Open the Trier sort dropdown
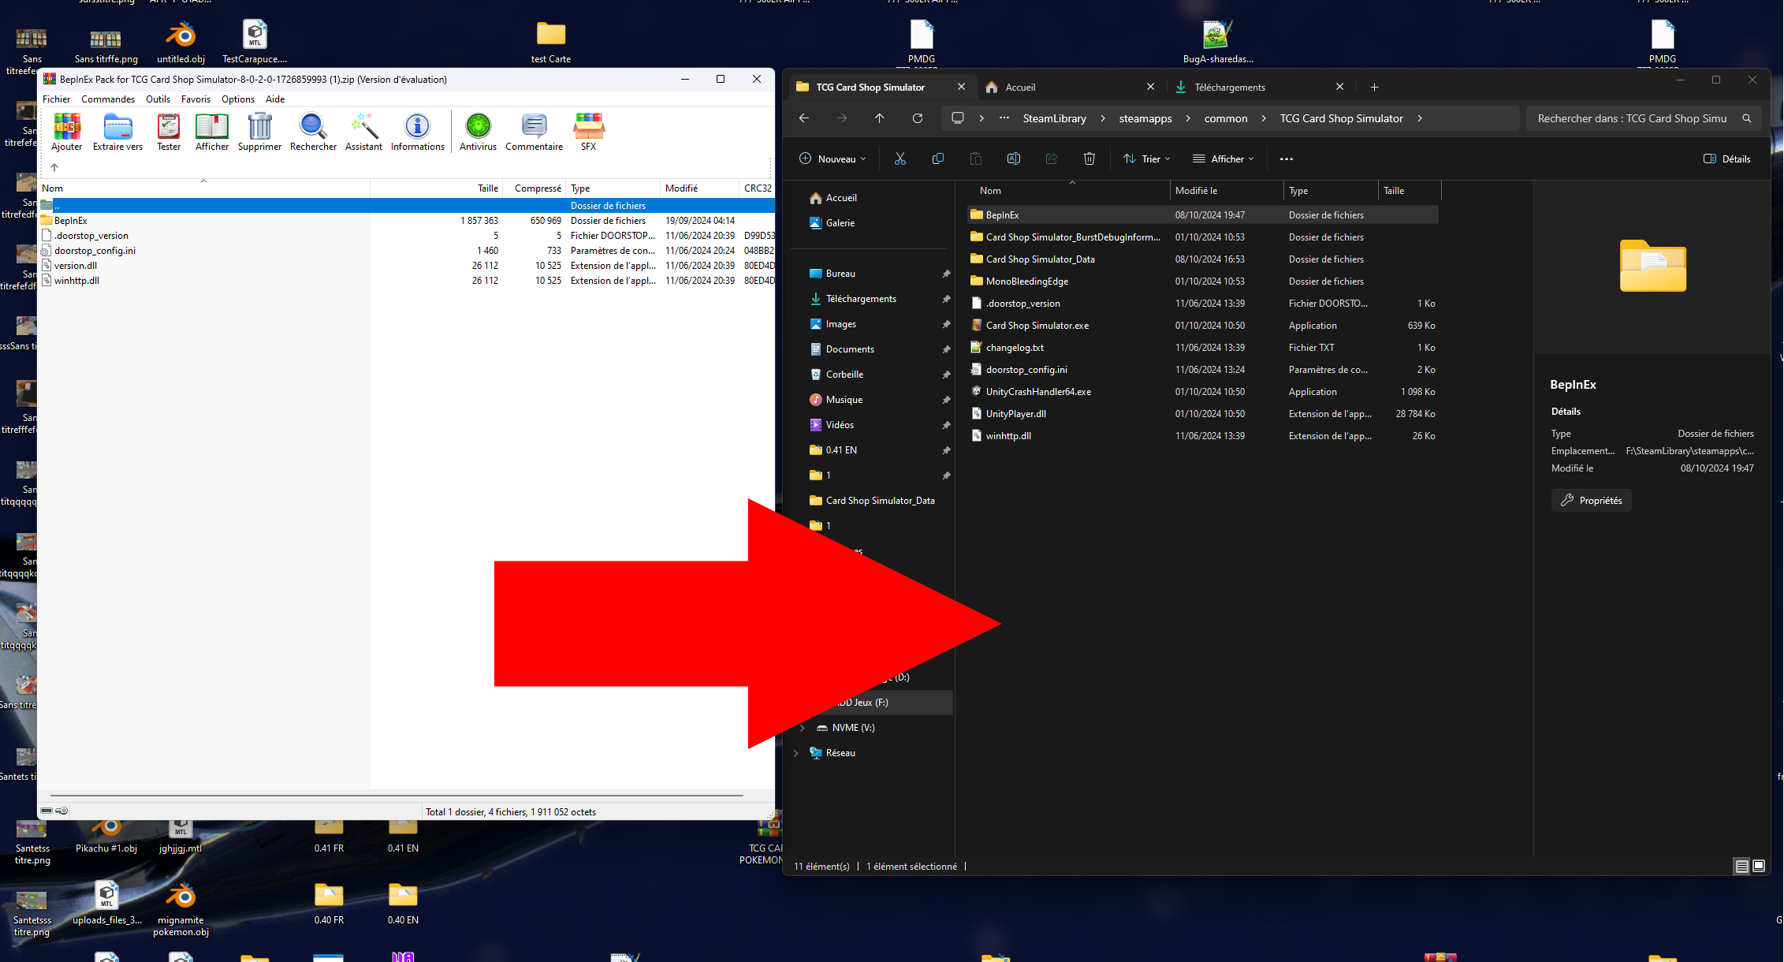This screenshot has height=962, width=1784. click(1146, 158)
